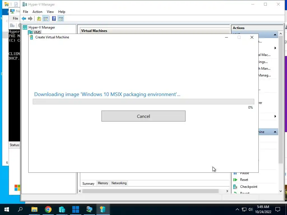Cancel the image download
Screen dimensions: 287x215
[x=143, y=116]
